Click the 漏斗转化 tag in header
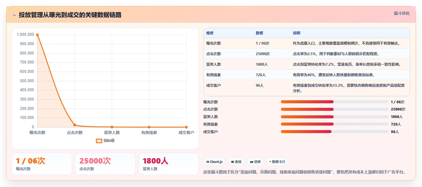The image size is (422, 187). pyautogui.click(x=401, y=14)
